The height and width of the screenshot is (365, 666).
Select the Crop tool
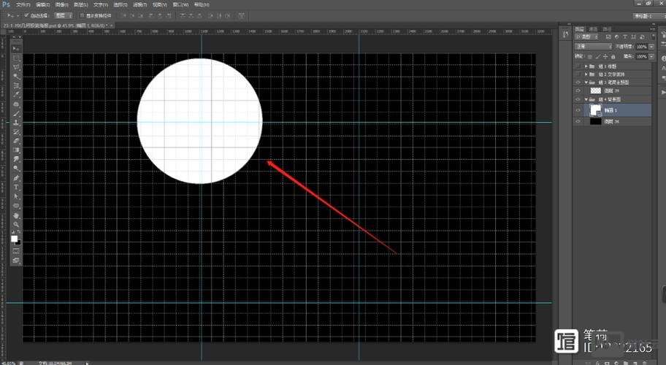[16, 85]
